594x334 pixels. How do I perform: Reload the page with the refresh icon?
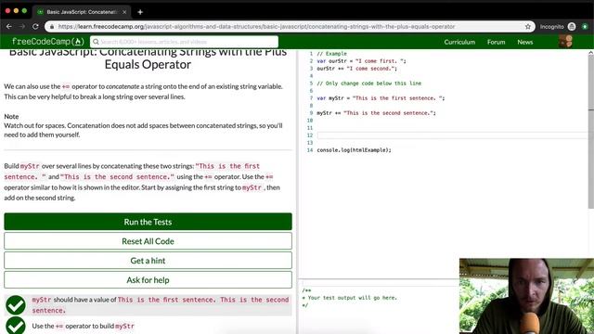coord(35,27)
